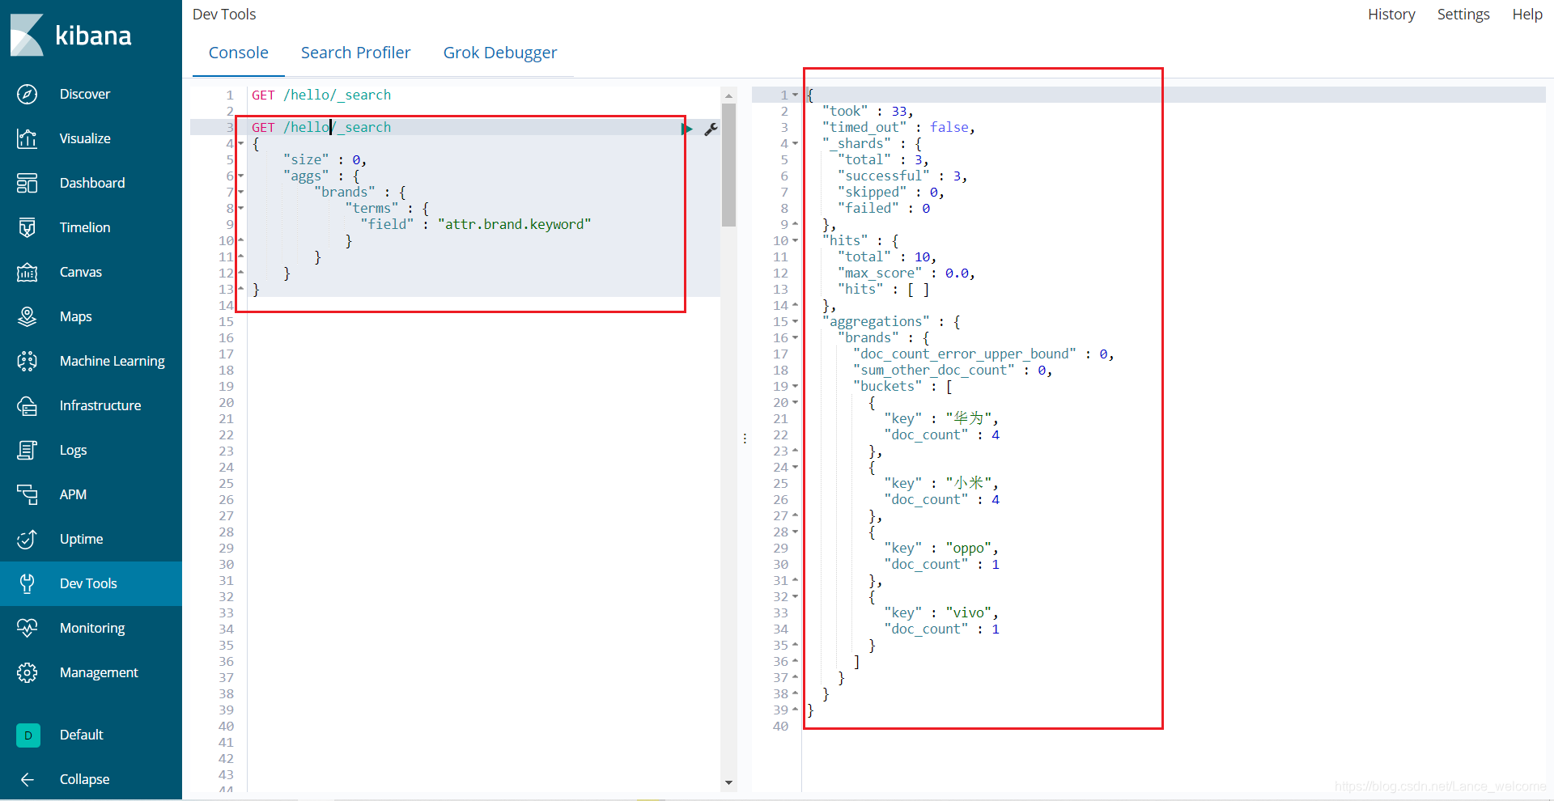Click the Management sidebar label

99,672
